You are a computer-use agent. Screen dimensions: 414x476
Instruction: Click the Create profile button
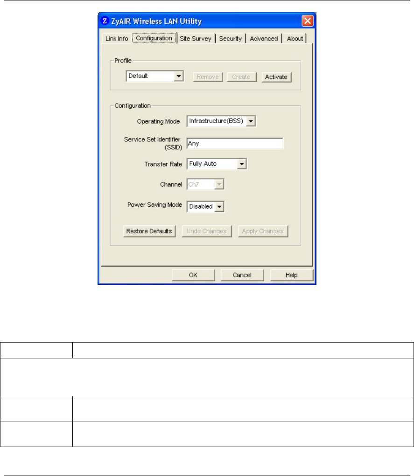tap(241, 77)
